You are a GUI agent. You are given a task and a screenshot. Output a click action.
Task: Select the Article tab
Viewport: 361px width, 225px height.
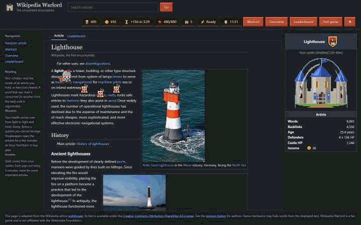tap(59, 35)
